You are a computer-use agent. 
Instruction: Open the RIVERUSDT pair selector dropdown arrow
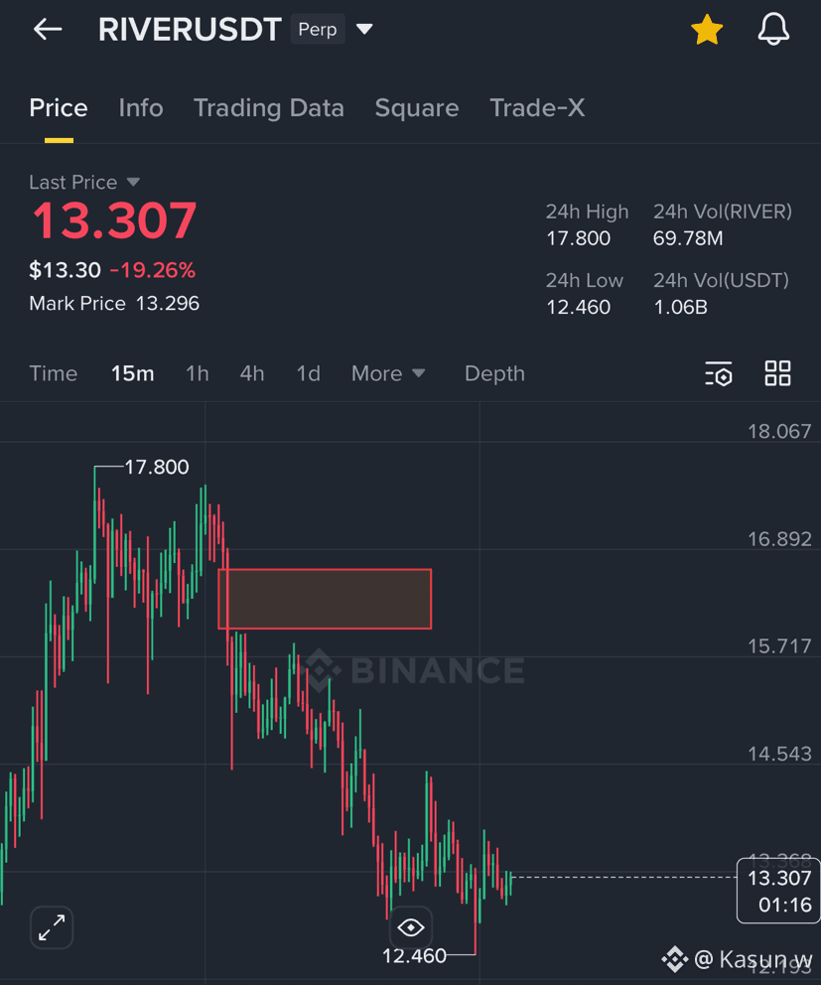364,29
